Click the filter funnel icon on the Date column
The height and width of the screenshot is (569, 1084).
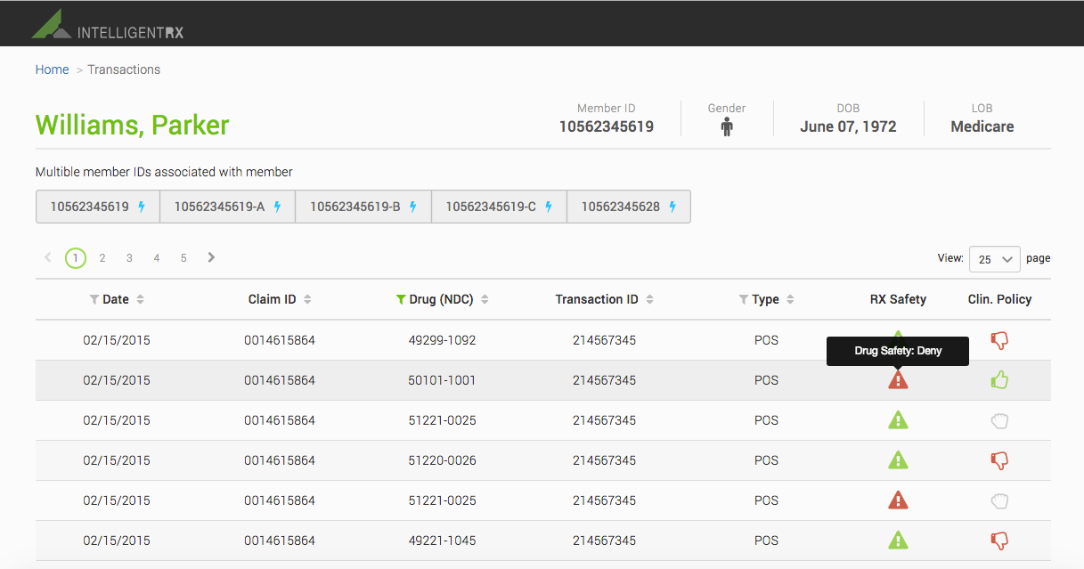click(94, 300)
